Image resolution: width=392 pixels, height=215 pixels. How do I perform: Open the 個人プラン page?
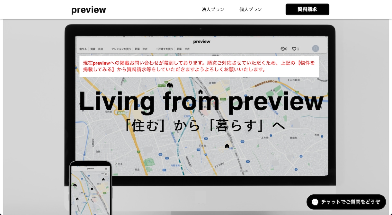(251, 9)
